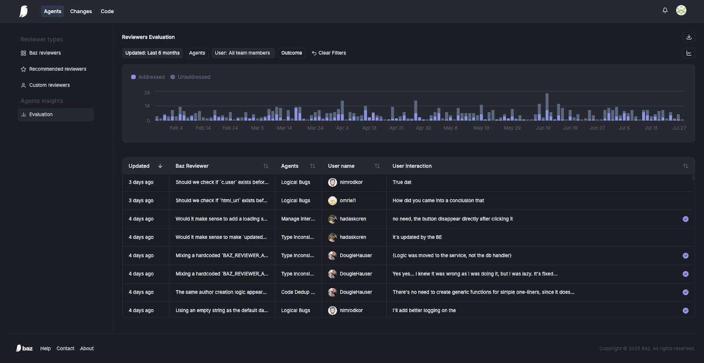Click 'Code Dedup ...' agent cell
The width and height of the screenshot is (704, 363).
[298, 292]
